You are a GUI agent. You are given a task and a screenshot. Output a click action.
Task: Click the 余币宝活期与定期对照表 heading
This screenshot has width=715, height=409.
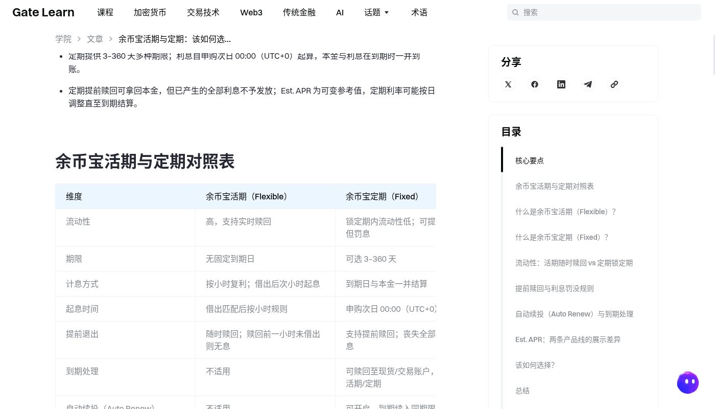145,162
